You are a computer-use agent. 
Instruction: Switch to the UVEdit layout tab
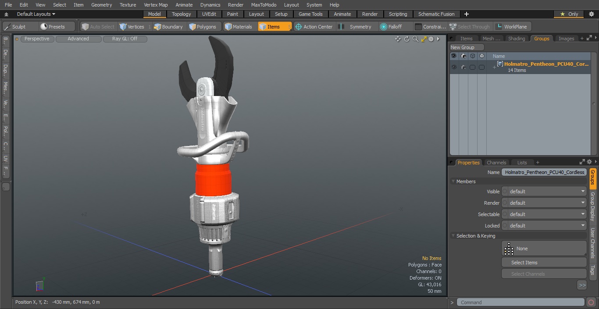click(x=209, y=14)
